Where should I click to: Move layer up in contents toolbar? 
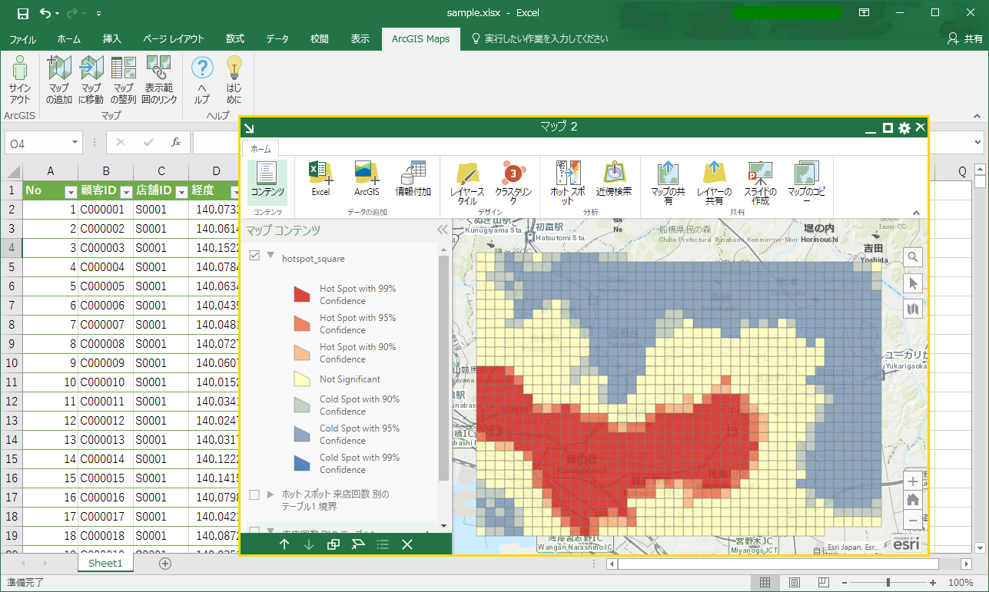(284, 544)
